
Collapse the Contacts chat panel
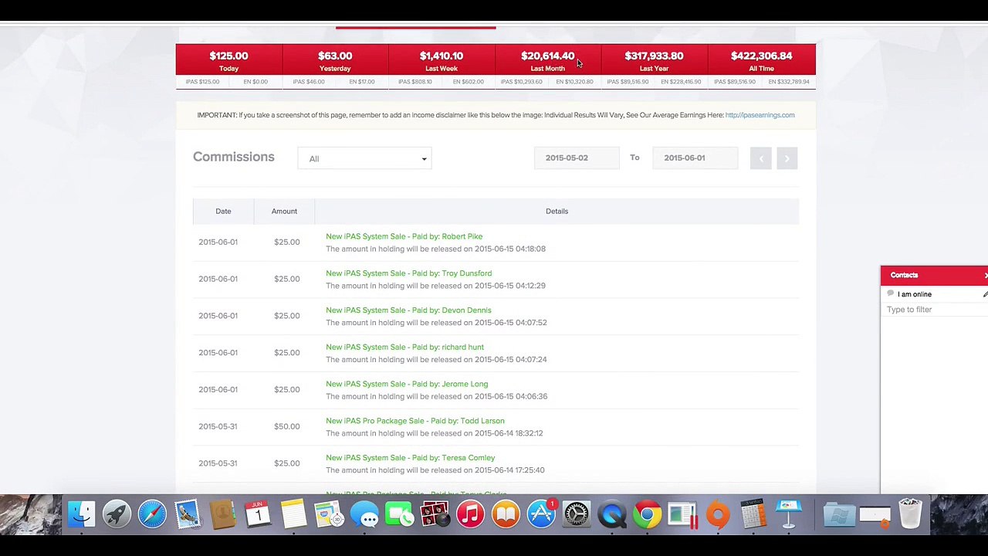coord(985,275)
